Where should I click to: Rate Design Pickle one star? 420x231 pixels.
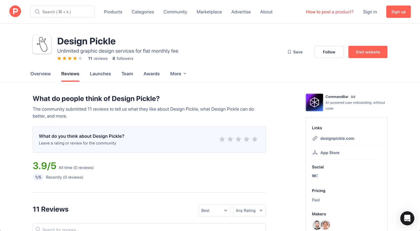[222, 139]
